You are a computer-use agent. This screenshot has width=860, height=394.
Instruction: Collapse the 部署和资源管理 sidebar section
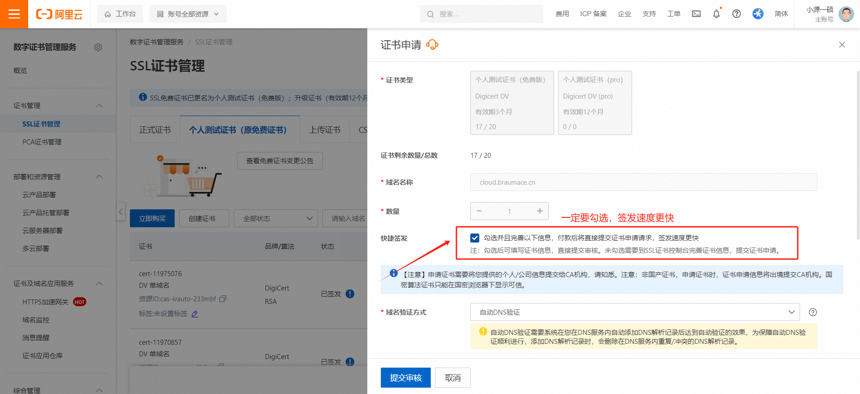pos(99,177)
